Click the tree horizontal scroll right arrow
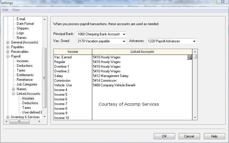Image resolution: width=229 pixels, height=143 pixels. (x=39, y=121)
